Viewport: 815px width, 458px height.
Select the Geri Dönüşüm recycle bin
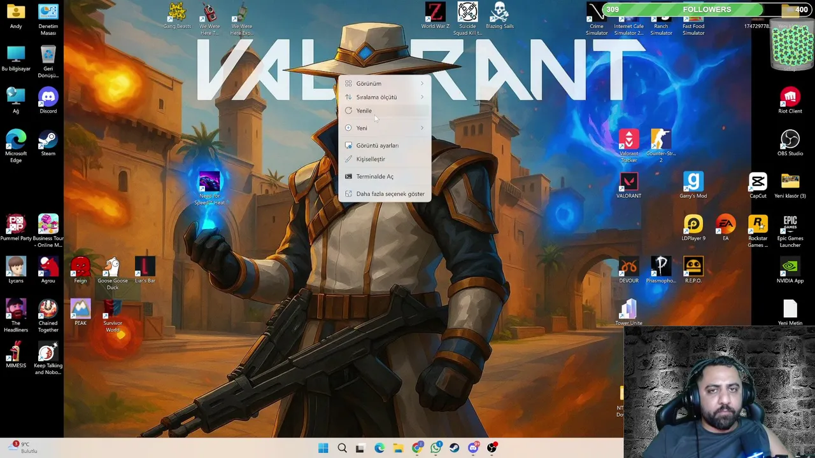[48, 62]
